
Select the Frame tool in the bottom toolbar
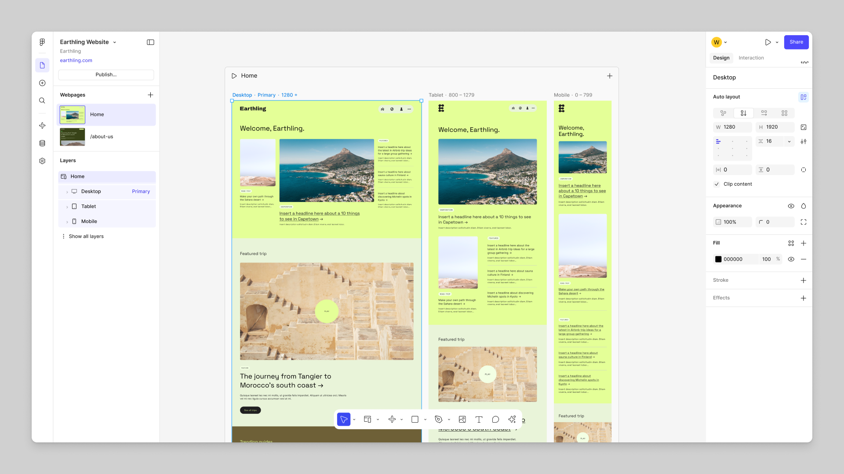click(x=367, y=419)
